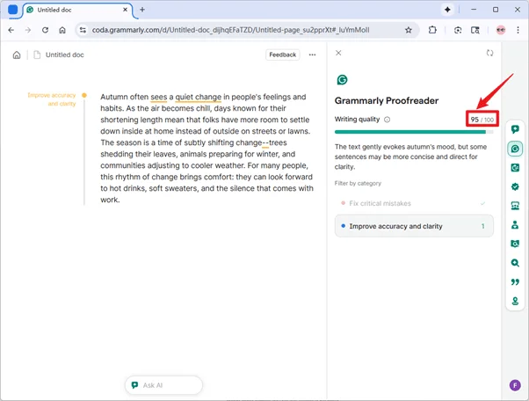Open a new browser tab
Viewport: 529px width, 401px height.
click(142, 10)
